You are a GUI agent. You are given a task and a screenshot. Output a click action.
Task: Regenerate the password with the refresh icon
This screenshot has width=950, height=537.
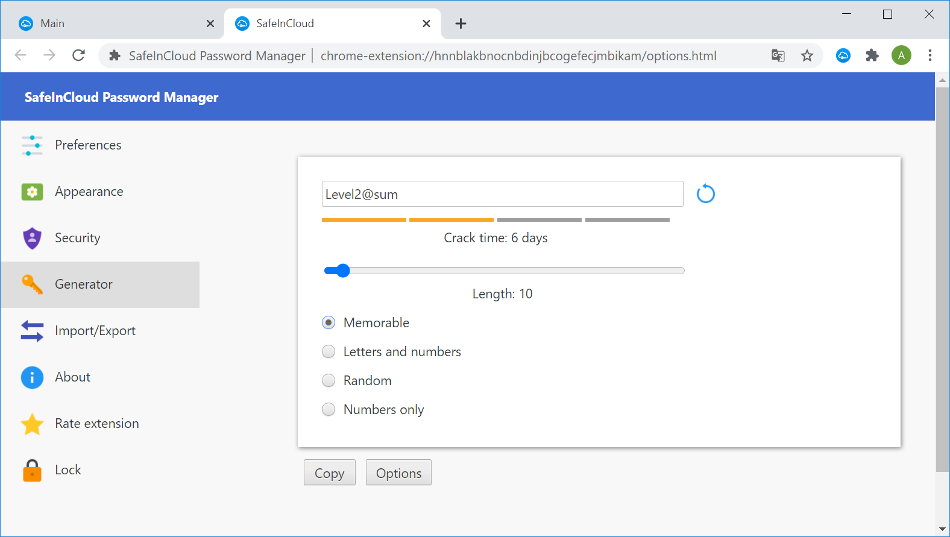705,194
